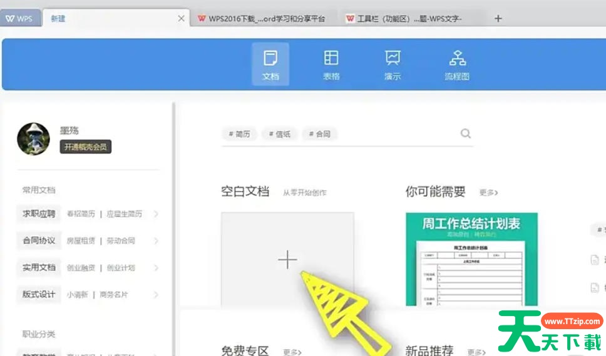Click the template search input field
Screen dimensions: 606x356
click(347, 134)
